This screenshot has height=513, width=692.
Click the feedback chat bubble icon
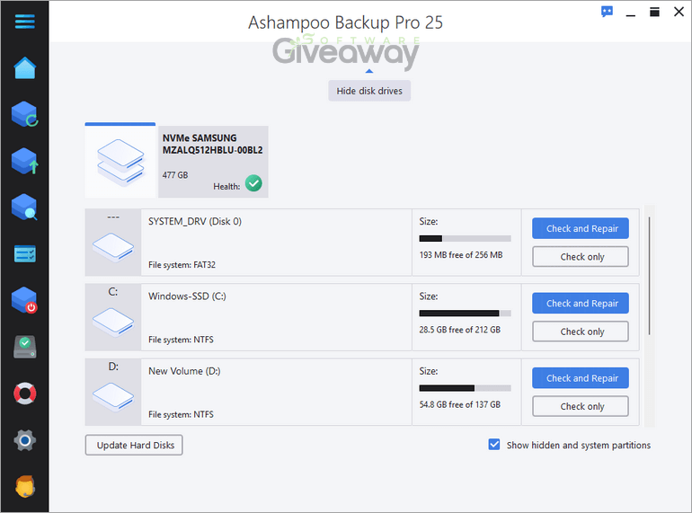[608, 12]
